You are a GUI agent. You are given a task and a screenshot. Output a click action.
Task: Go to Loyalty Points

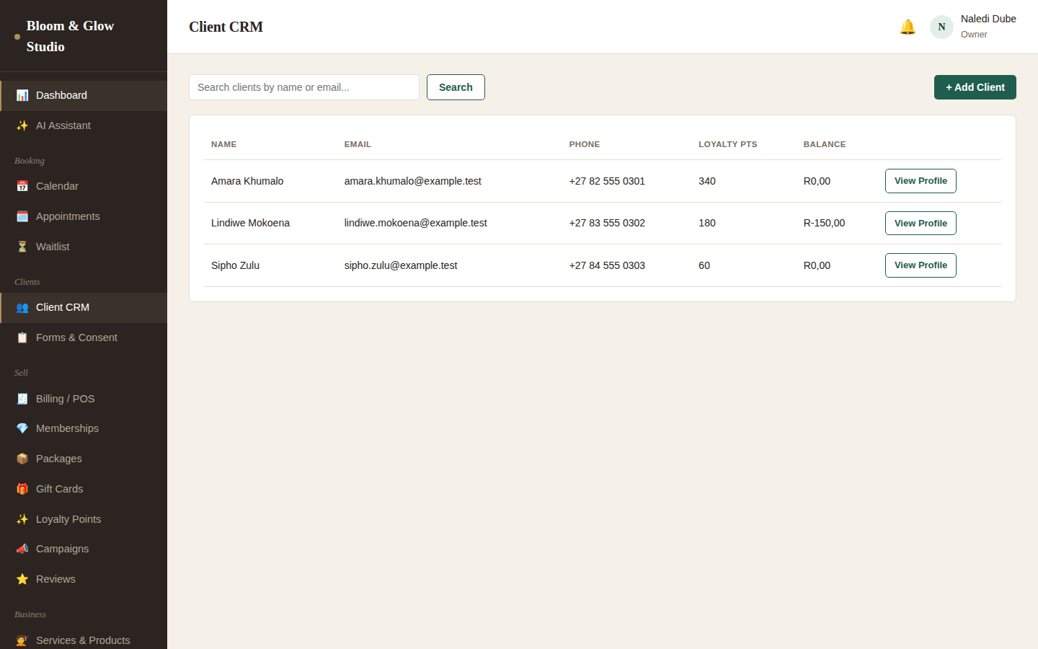[84, 519]
